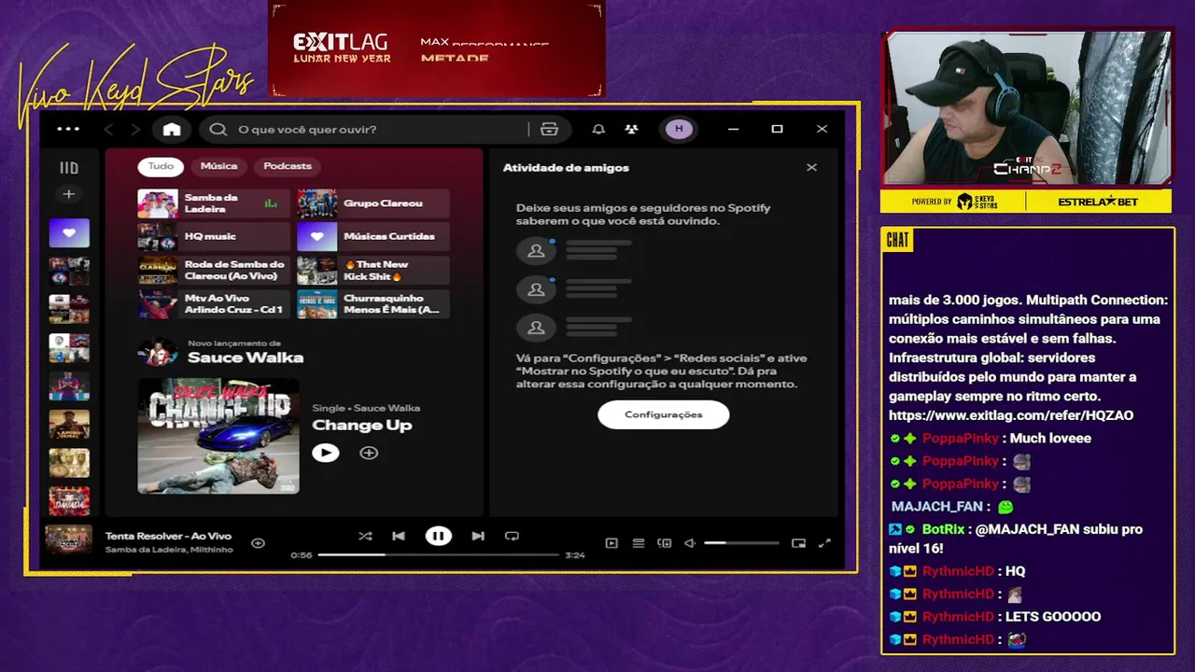Seek on the song progress bar
1195x672 pixels.
(437, 555)
